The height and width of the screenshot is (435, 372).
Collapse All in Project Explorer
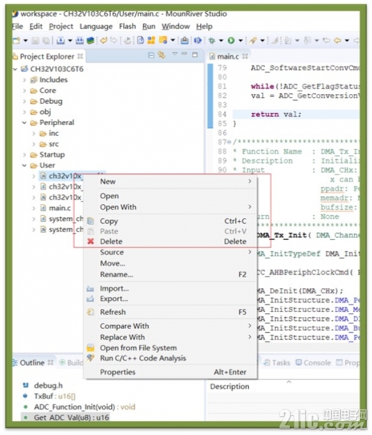(151, 56)
